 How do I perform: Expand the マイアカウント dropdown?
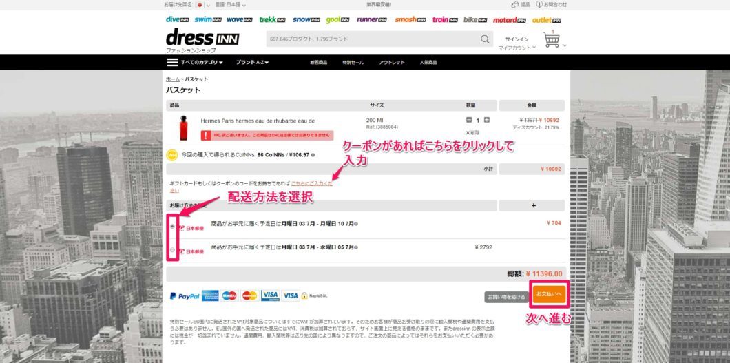(517, 48)
